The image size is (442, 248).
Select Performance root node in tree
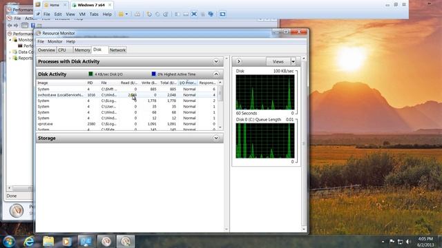[x=20, y=34]
